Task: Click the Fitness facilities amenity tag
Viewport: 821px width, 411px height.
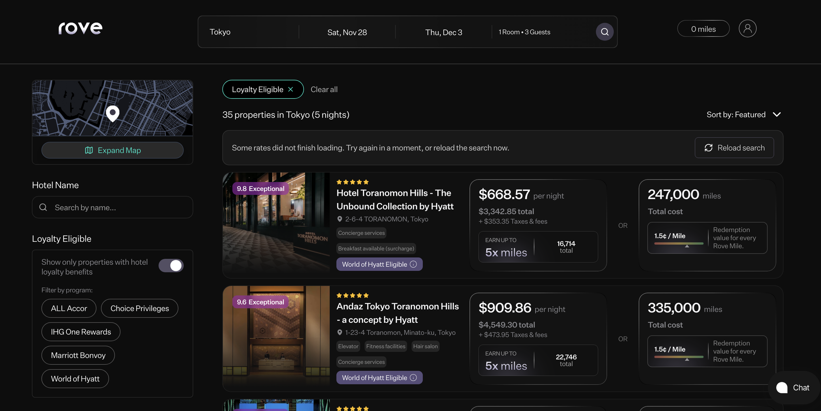Action: [x=386, y=346]
